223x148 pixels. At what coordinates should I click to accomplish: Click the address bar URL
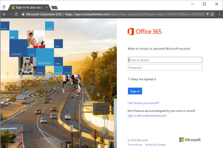(x=135, y=14)
